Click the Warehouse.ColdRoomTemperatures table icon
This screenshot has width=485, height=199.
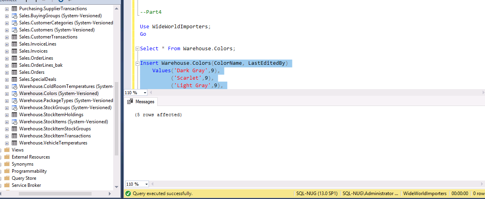pos(15,86)
